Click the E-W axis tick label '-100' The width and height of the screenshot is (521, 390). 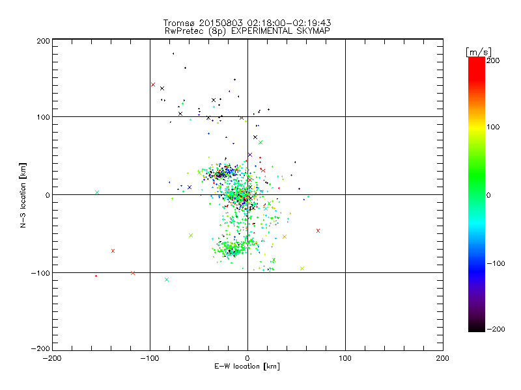pos(150,358)
